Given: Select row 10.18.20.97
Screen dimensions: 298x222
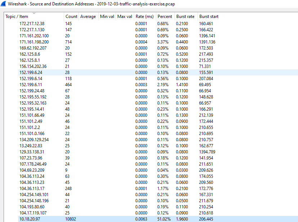Looking at the screenshot, I should click(158, 219).
